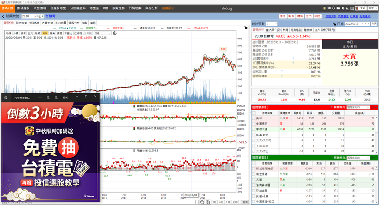Tick the select-all checkbox in the green panel table

click(x=254, y=163)
